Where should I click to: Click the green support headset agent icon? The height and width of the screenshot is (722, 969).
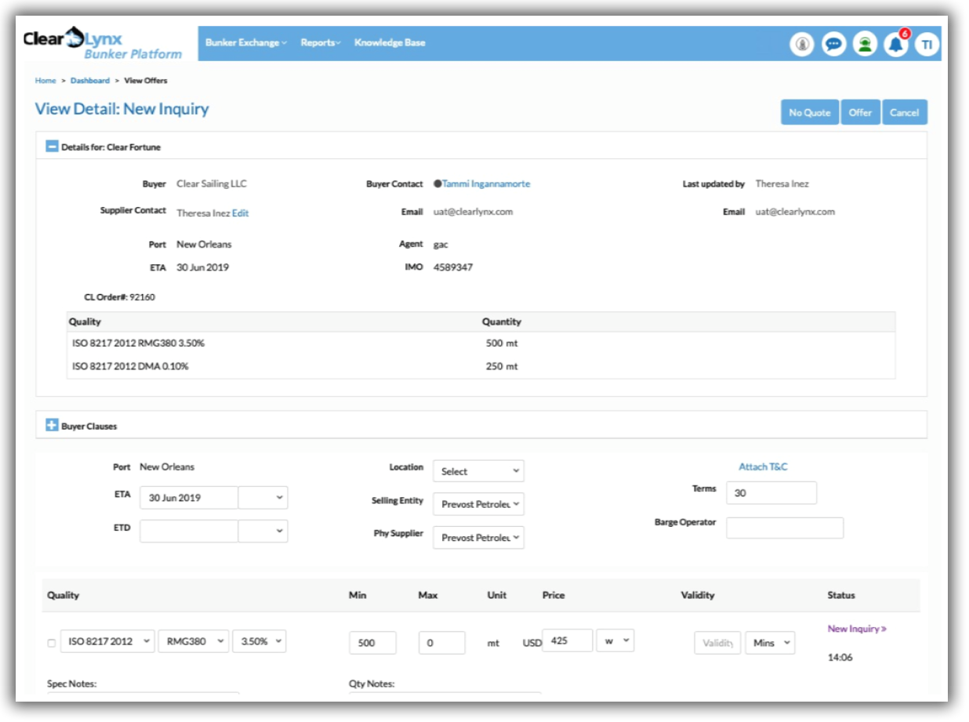(865, 45)
